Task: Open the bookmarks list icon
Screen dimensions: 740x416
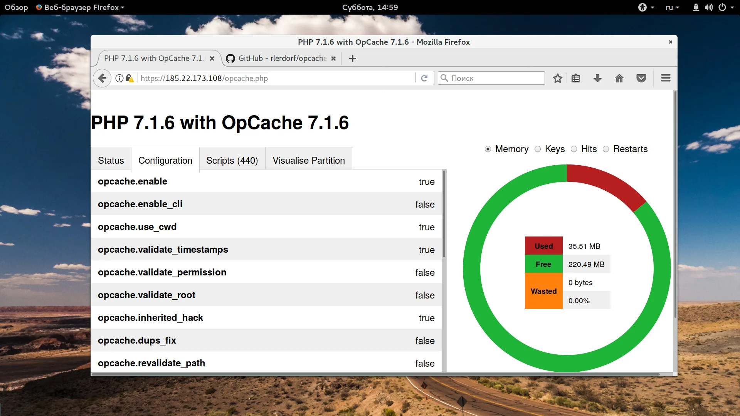Action: click(576, 78)
